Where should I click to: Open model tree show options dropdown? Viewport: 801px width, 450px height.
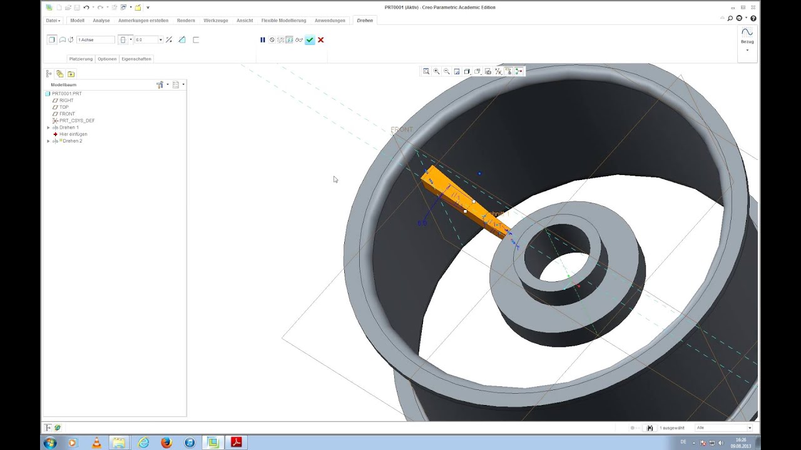(x=178, y=84)
